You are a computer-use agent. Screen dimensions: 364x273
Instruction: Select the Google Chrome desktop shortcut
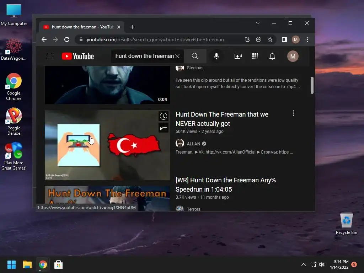click(x=14, y=87)
